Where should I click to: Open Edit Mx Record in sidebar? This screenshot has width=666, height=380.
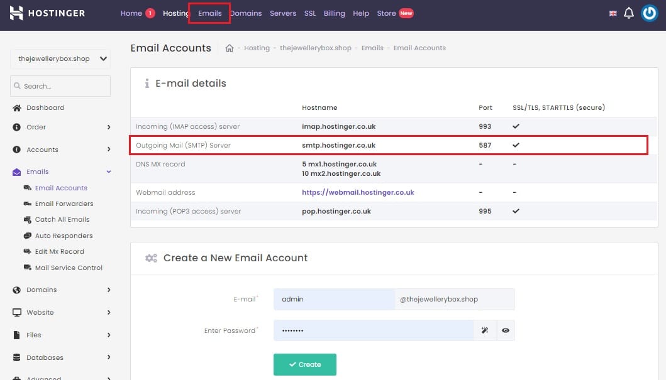(60, 251)
